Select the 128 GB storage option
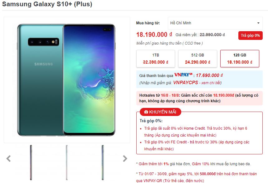This screenshot has width=268, height=183. [x=240, y=59]
